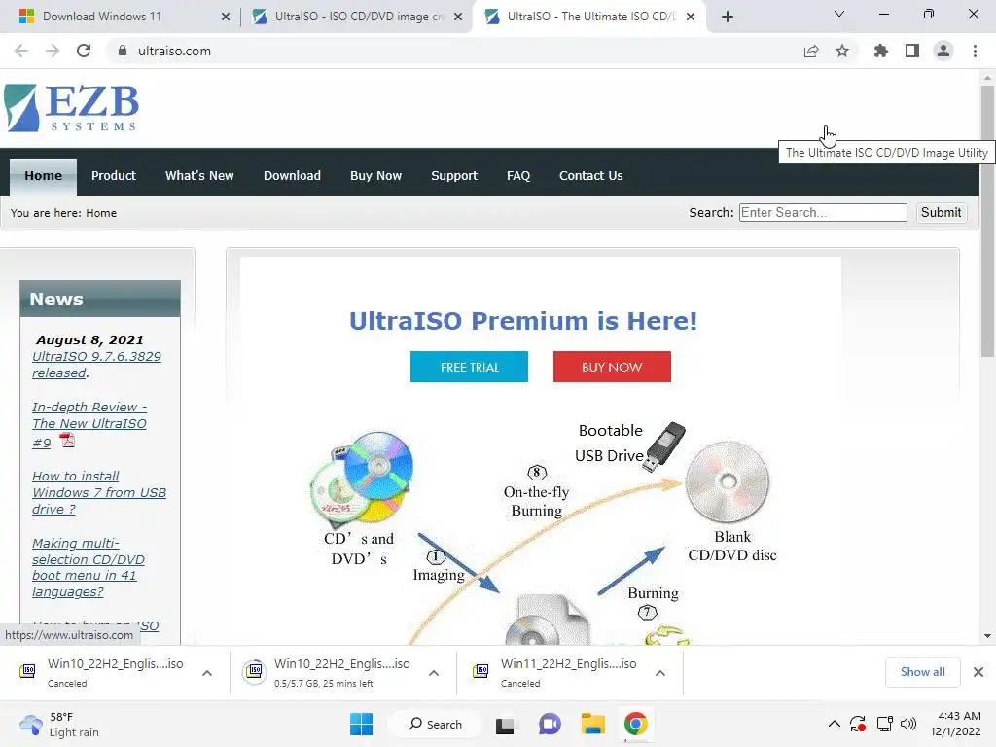Close the downloads bar
This screenshot has height=747, width=996.
pos(978,672)
